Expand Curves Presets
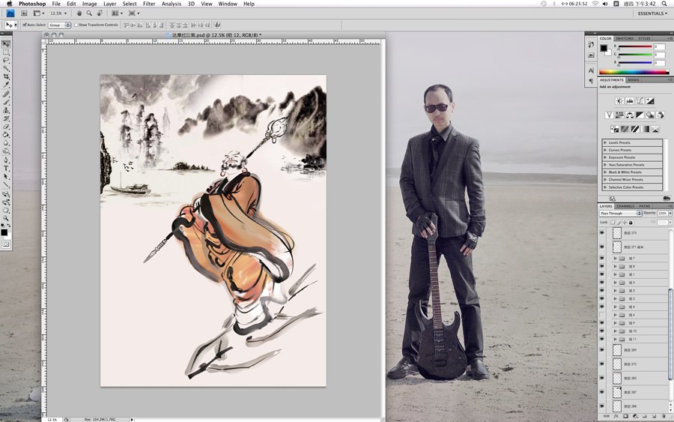This screenshot has height=422, width=674. coord(605,150)
